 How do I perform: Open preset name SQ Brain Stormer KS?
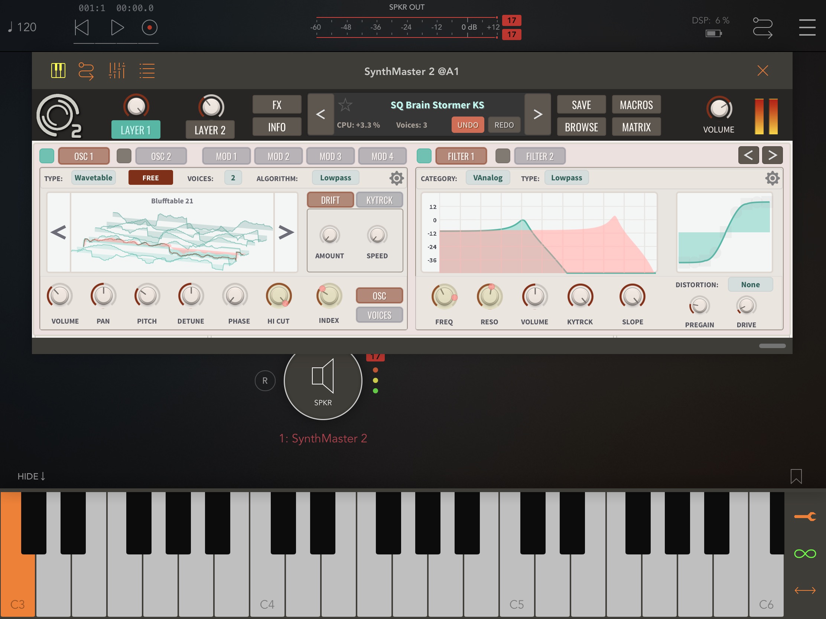(x=437, y=105)
